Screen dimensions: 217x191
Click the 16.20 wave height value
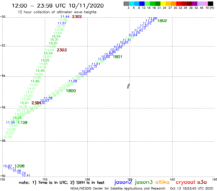click(53, 43)
